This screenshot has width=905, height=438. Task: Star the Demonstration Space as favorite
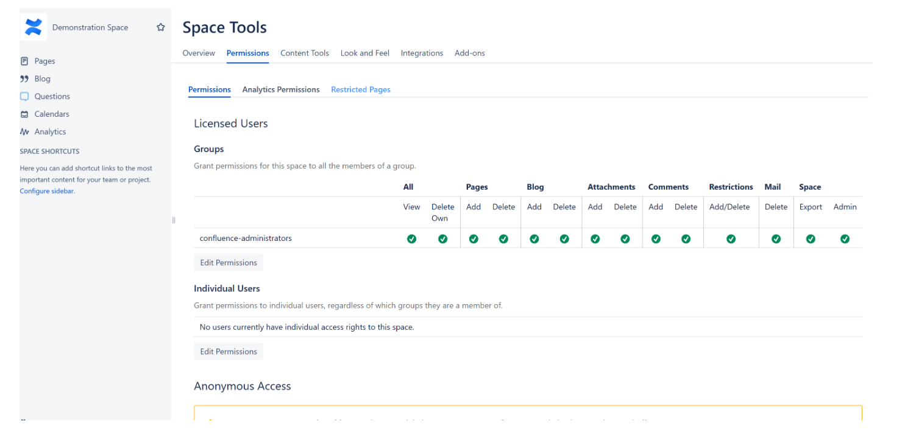pyautogui.click(x=161, y=27)
